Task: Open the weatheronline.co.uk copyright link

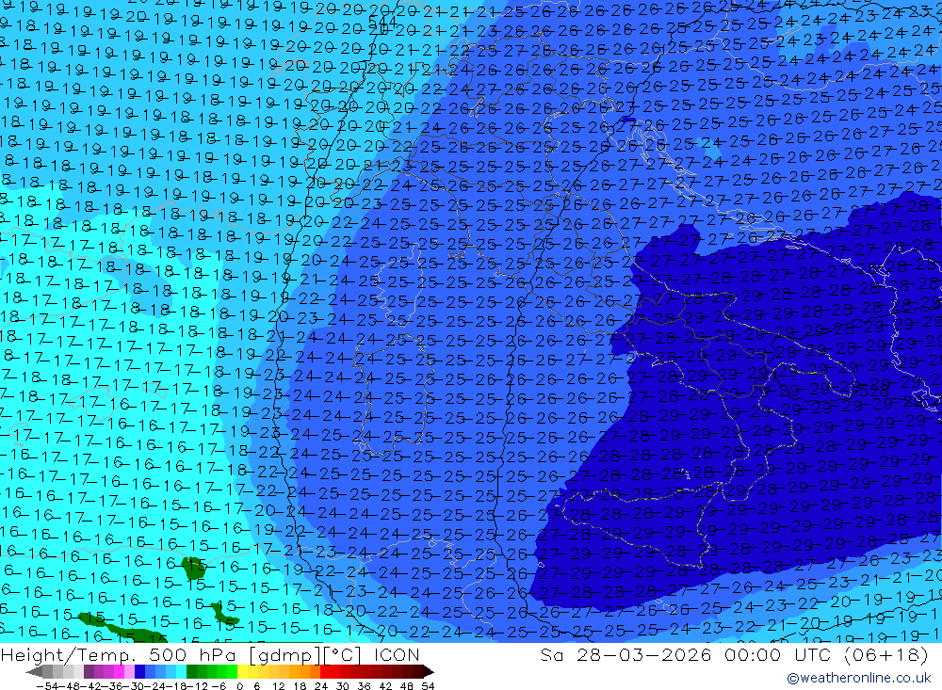Action: [x=859, y=678]
